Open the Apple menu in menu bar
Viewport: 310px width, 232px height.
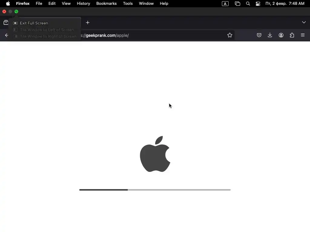coord(8,4)
